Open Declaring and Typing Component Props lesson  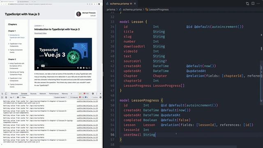(16, 73)
